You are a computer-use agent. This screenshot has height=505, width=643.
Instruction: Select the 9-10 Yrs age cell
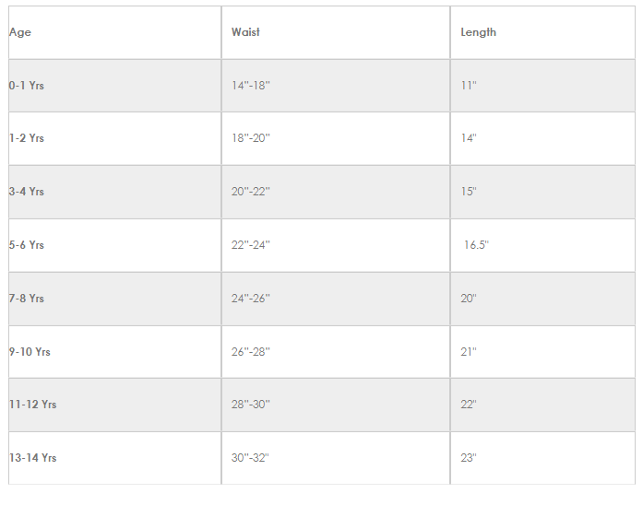click(x=30, y=352)
